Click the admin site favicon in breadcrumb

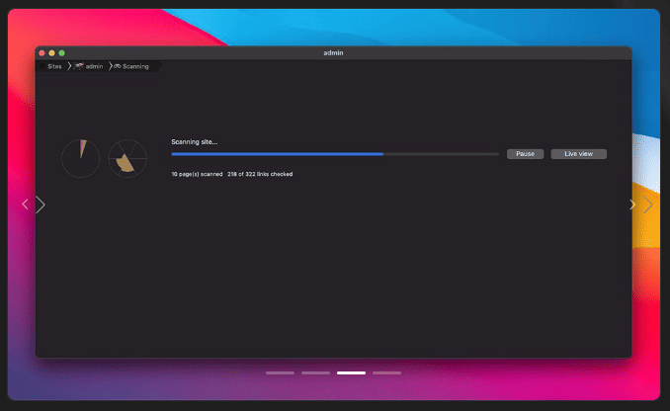pos(79,66)
